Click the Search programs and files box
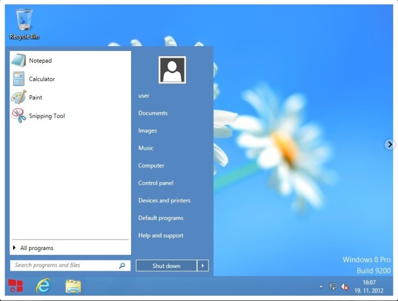398x301 pixels. click(x=64, y=265)
